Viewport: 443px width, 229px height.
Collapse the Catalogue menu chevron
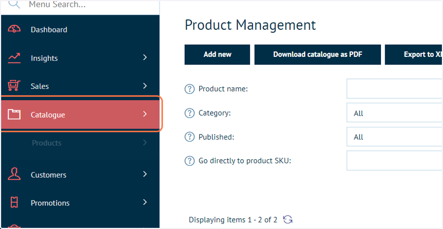click(145, 114)
